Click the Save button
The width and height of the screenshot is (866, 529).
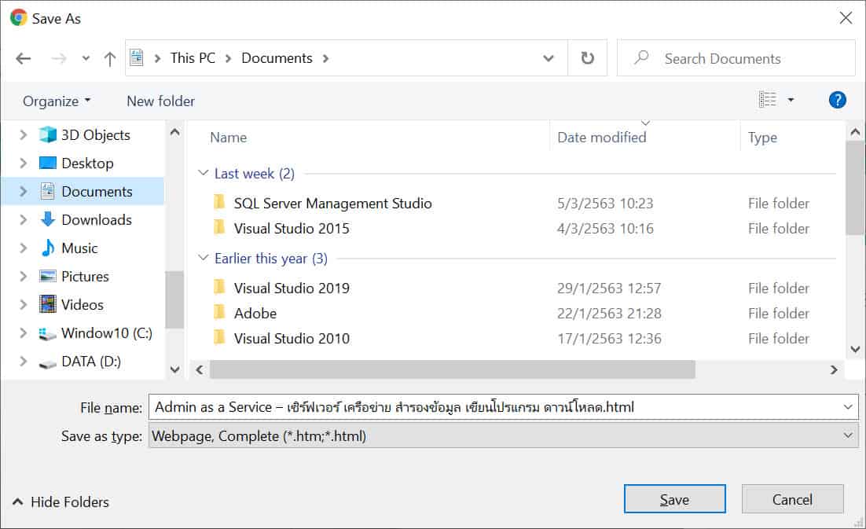point(674,499)
